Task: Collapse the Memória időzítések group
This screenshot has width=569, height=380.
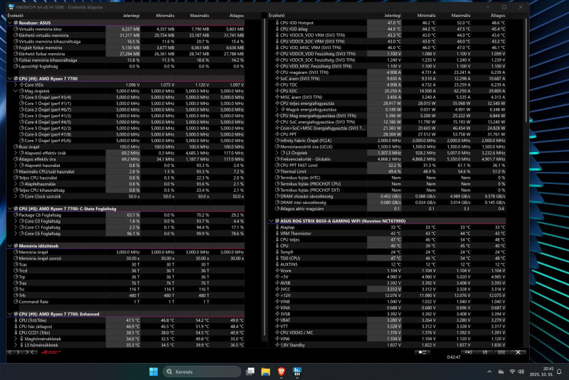Action: pyautogui.click(x=10, y=246)
